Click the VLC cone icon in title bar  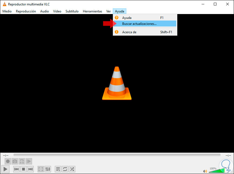click(5, 4)
